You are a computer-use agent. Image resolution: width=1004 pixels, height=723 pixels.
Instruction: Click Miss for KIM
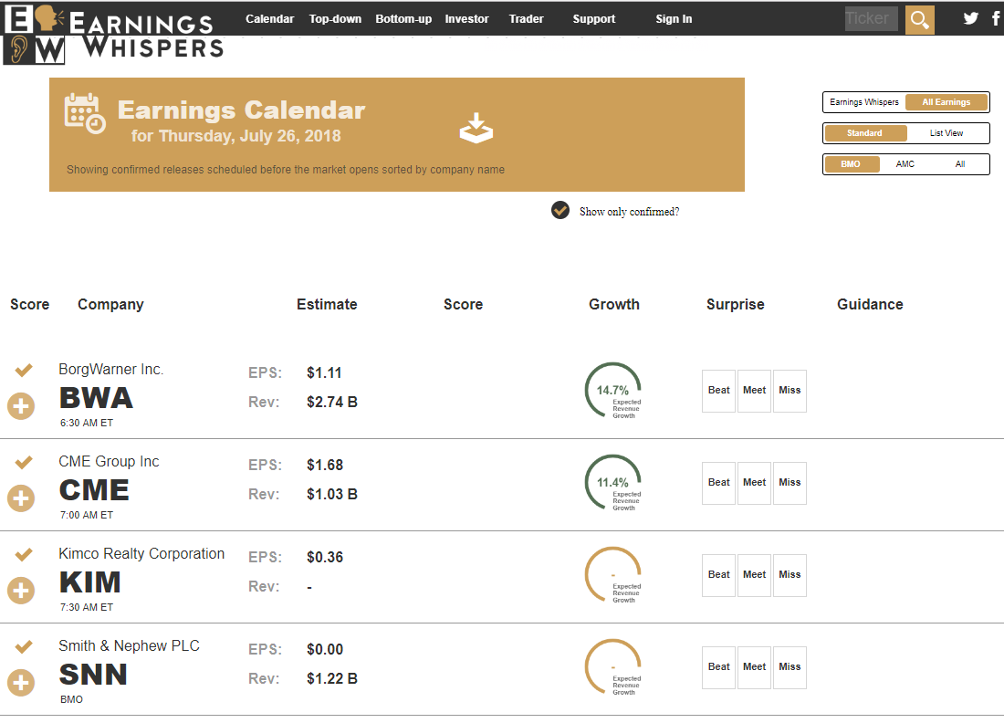coord(790,575)
